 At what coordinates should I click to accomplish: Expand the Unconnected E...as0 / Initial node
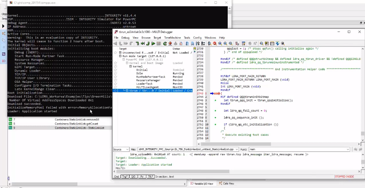point(121,53)
